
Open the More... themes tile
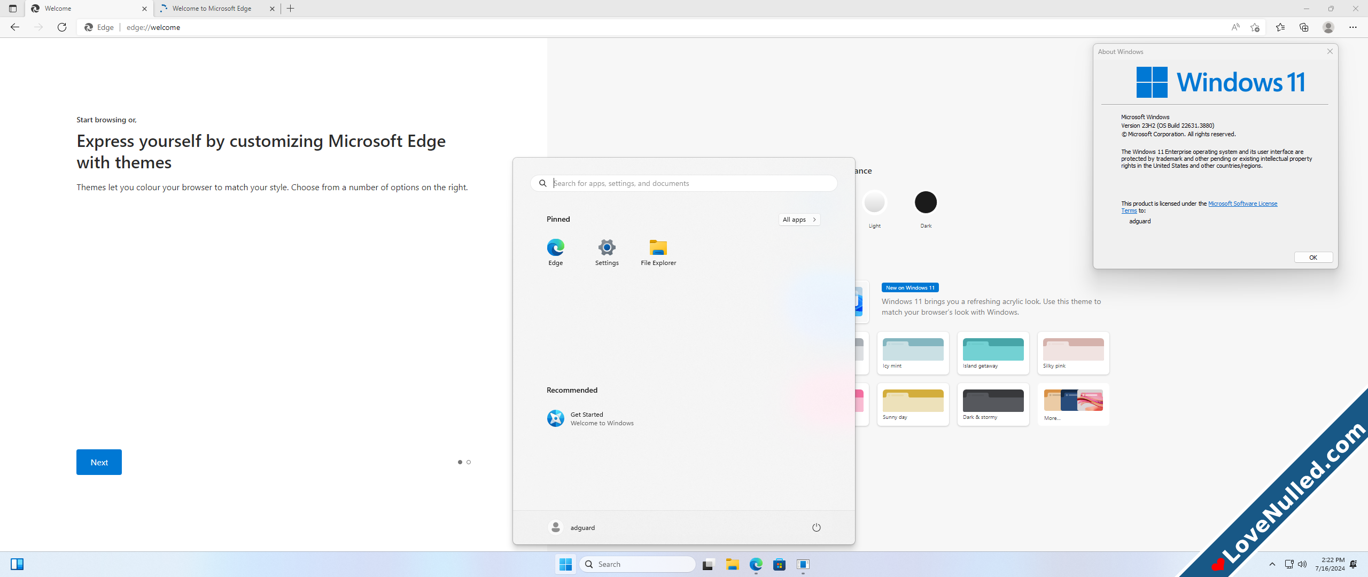point(1074,404)
